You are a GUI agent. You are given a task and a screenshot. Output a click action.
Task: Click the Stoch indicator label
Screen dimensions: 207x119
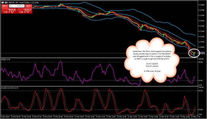pyautogui.click(x=10, y=88)
